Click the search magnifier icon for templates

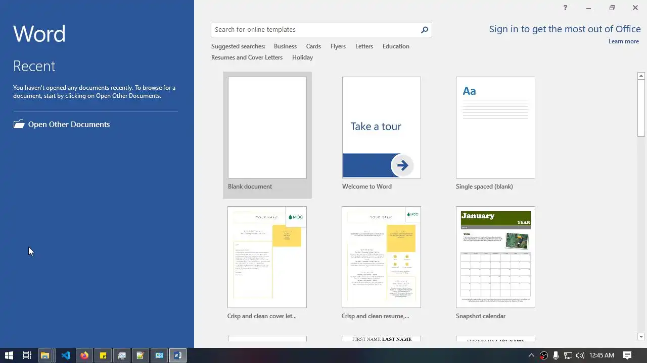click(425, 30)
